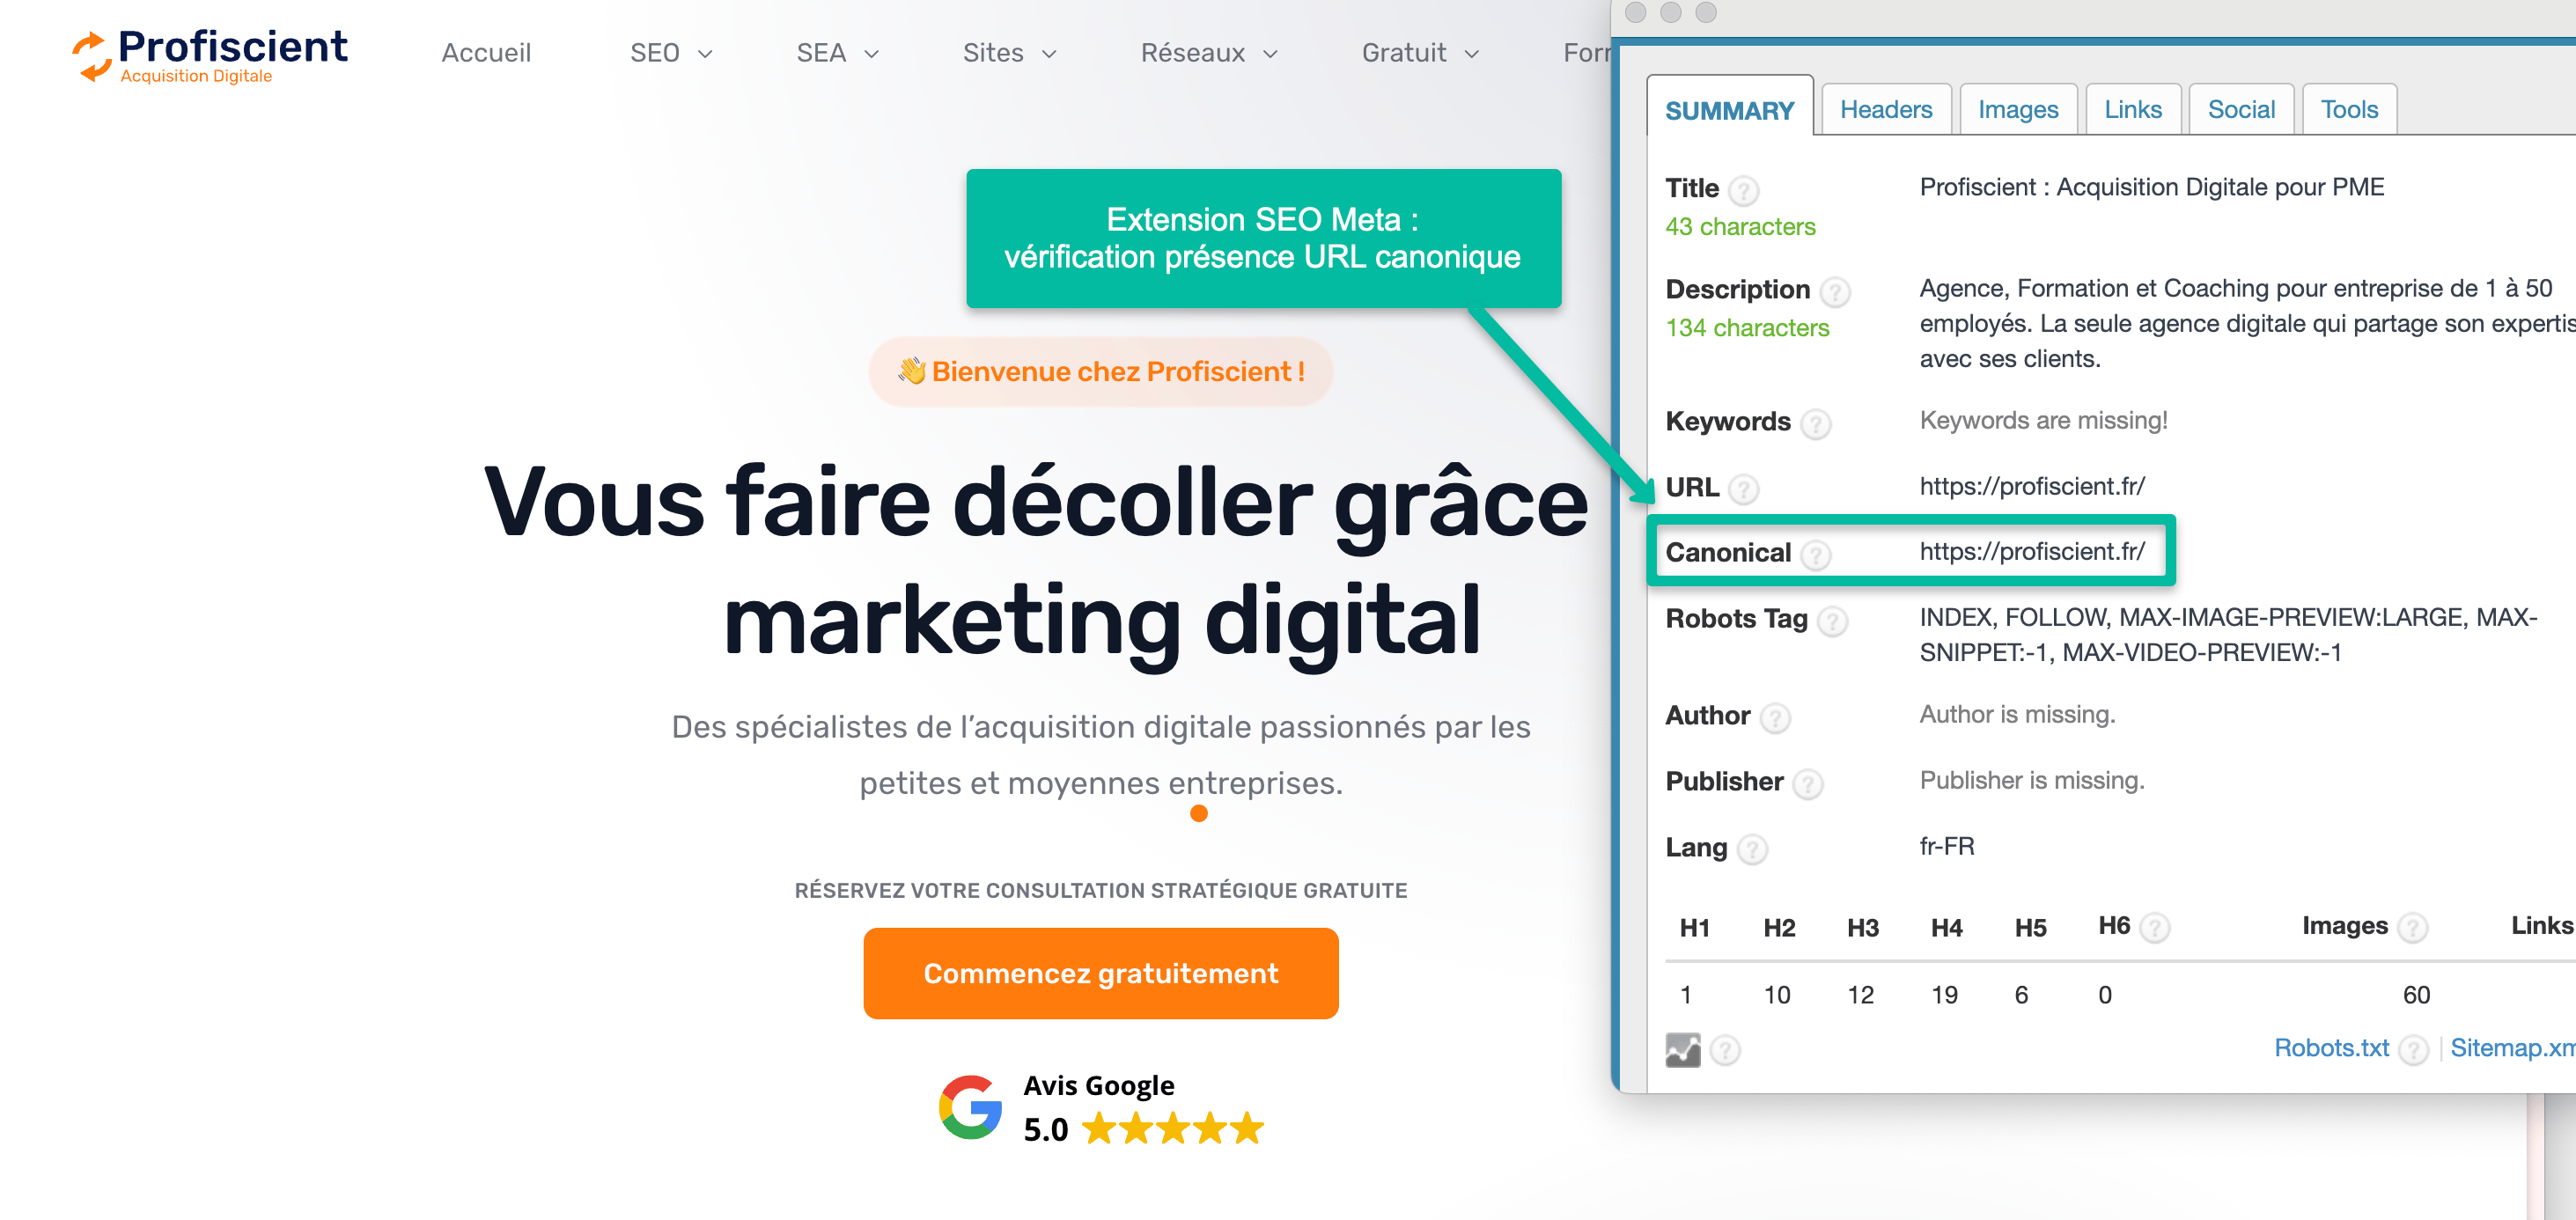Click the Bienvenue chez Profiscient badge
The image size is (2576, 1220).
click(x=1101, y=372)
